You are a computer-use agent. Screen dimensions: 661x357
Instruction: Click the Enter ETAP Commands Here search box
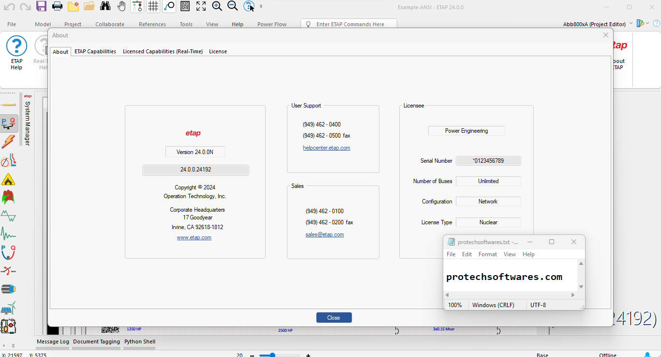348,24
